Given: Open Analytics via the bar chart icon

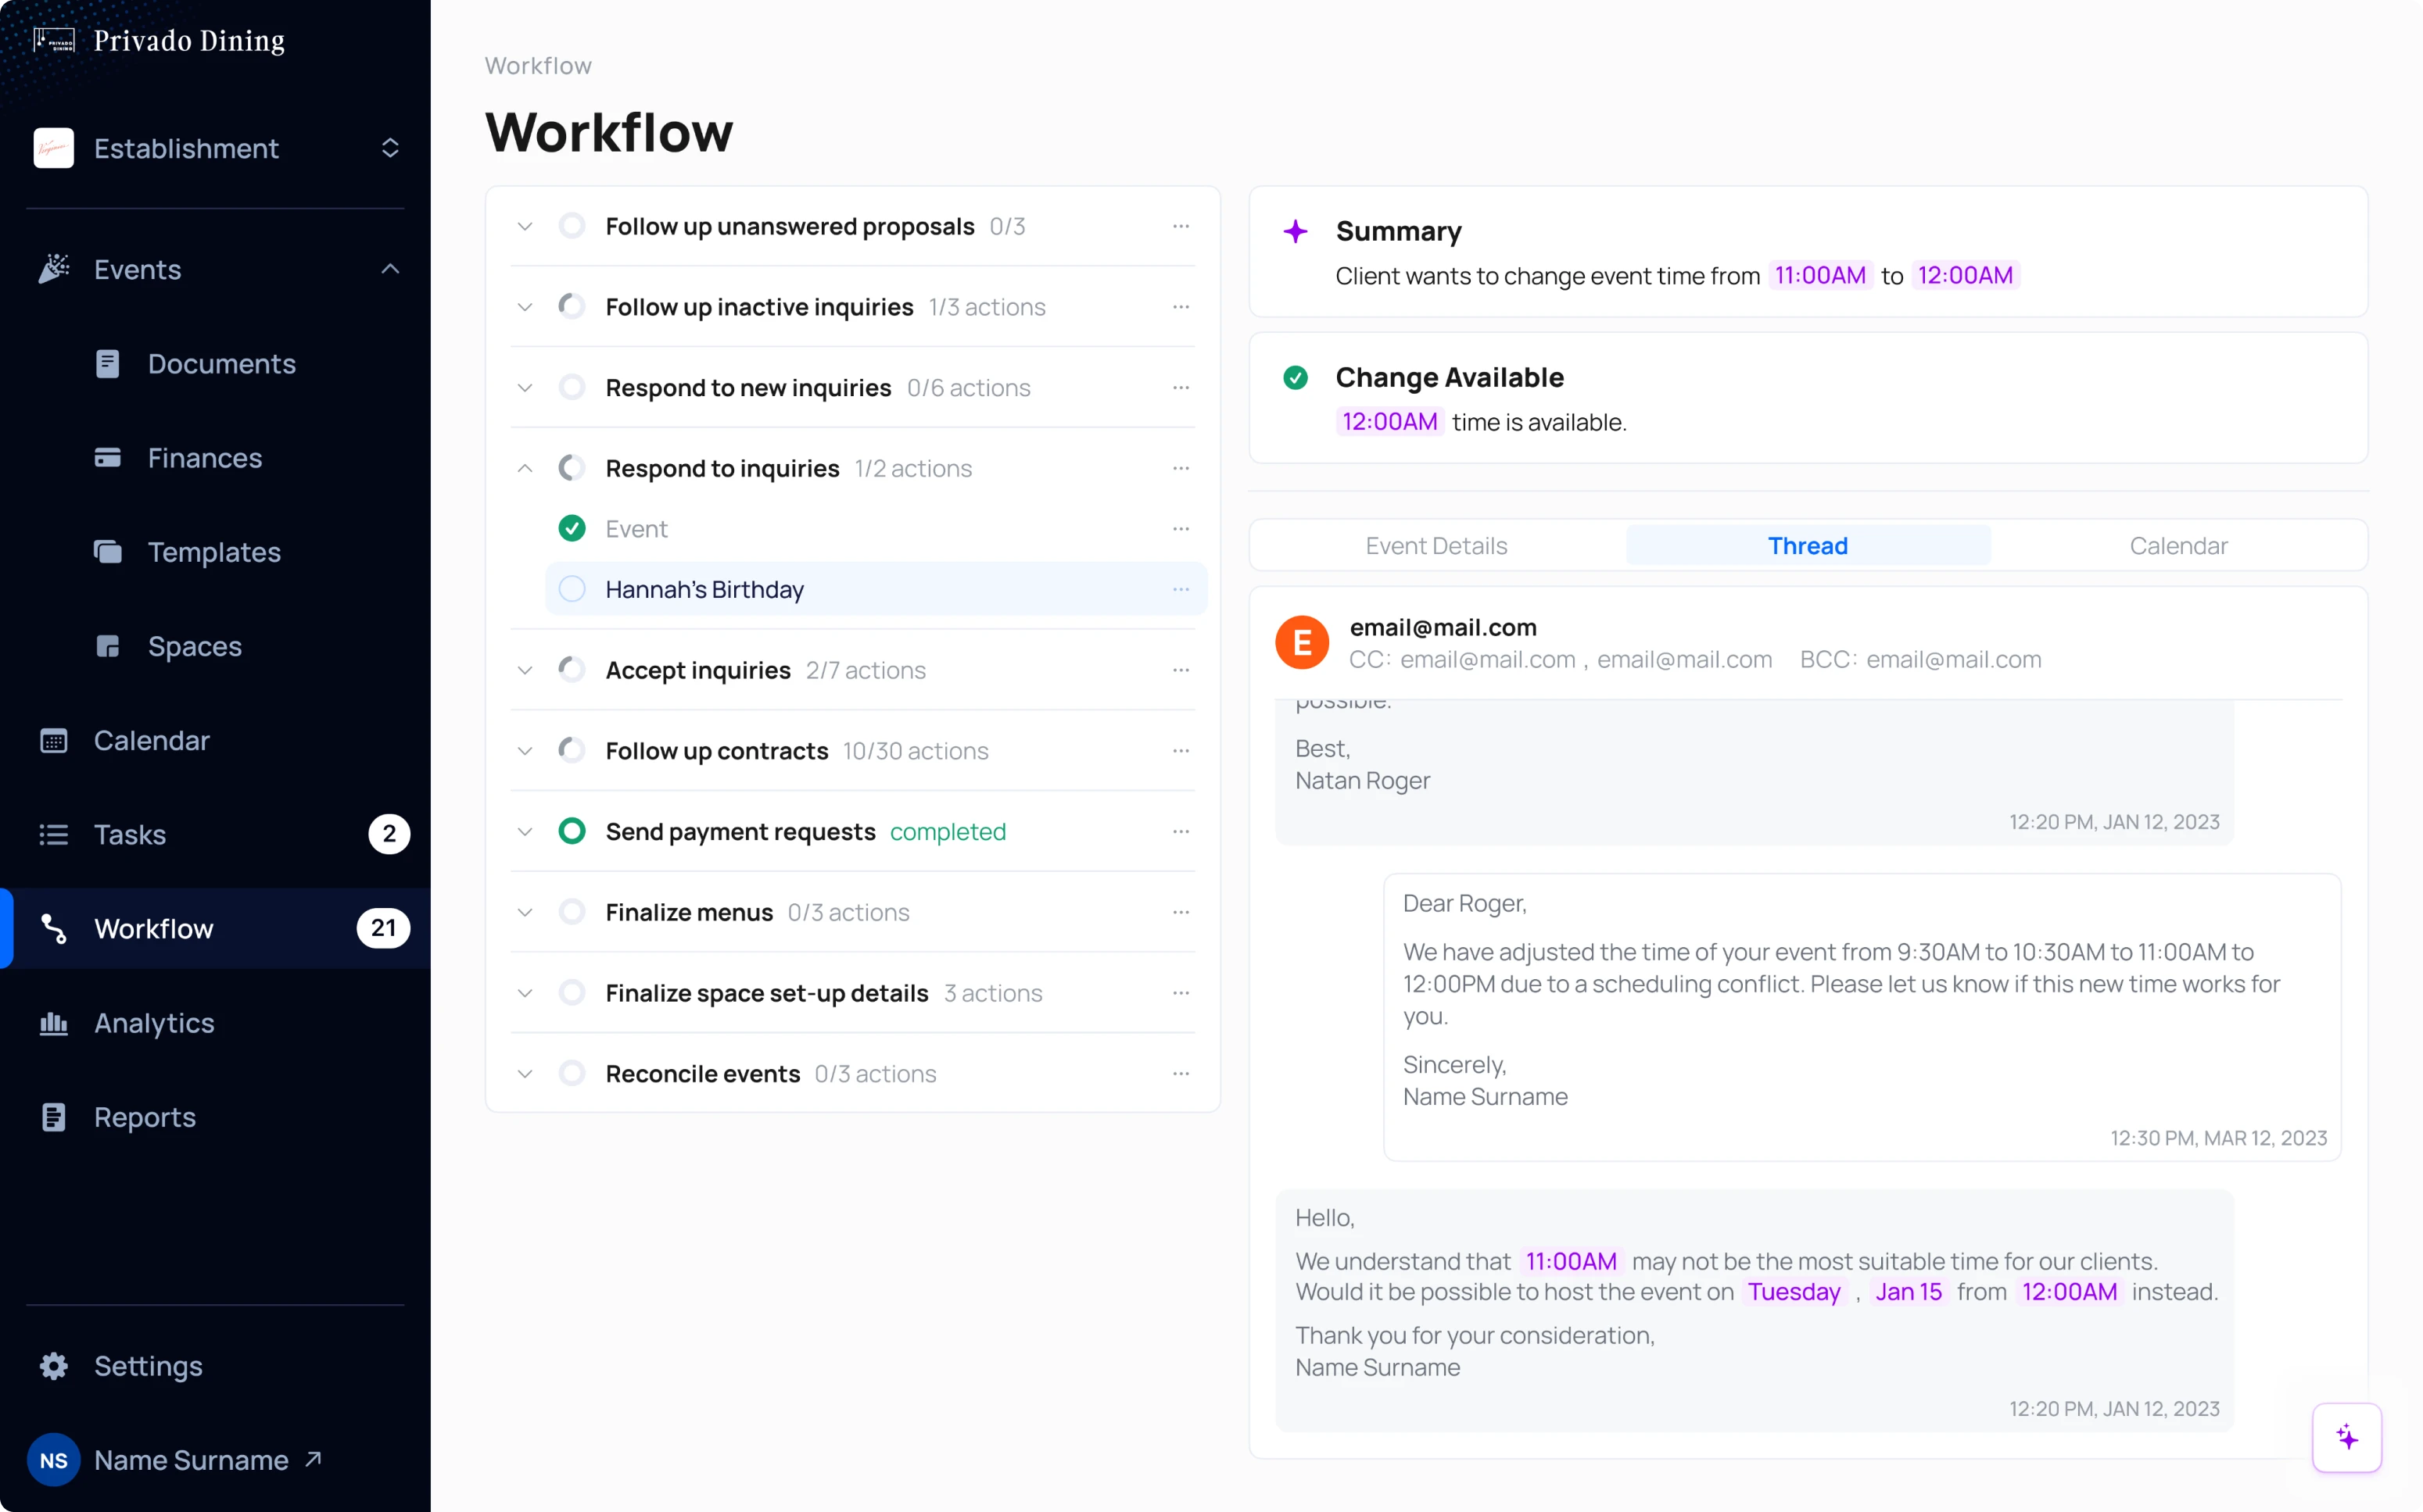Looking at the screenshot, I should [53, 1023].
